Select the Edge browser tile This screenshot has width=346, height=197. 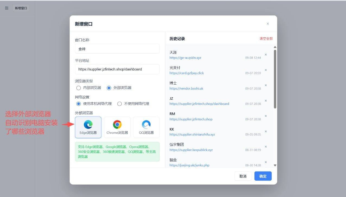click(x=88, y=127)
